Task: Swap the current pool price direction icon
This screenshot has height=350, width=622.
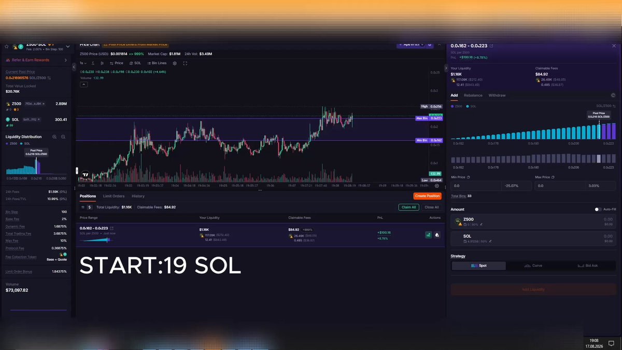Action: (x=49, y=77)
